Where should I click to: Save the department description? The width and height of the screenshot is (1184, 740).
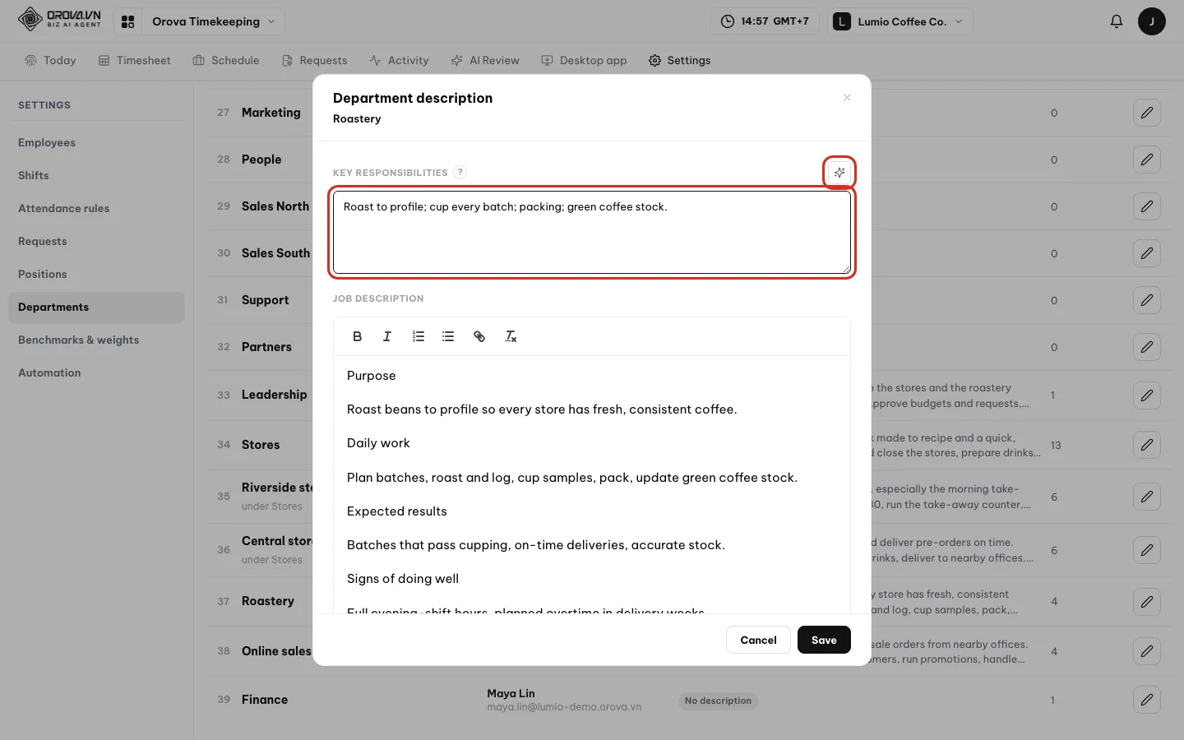click(x=824, y=640)
